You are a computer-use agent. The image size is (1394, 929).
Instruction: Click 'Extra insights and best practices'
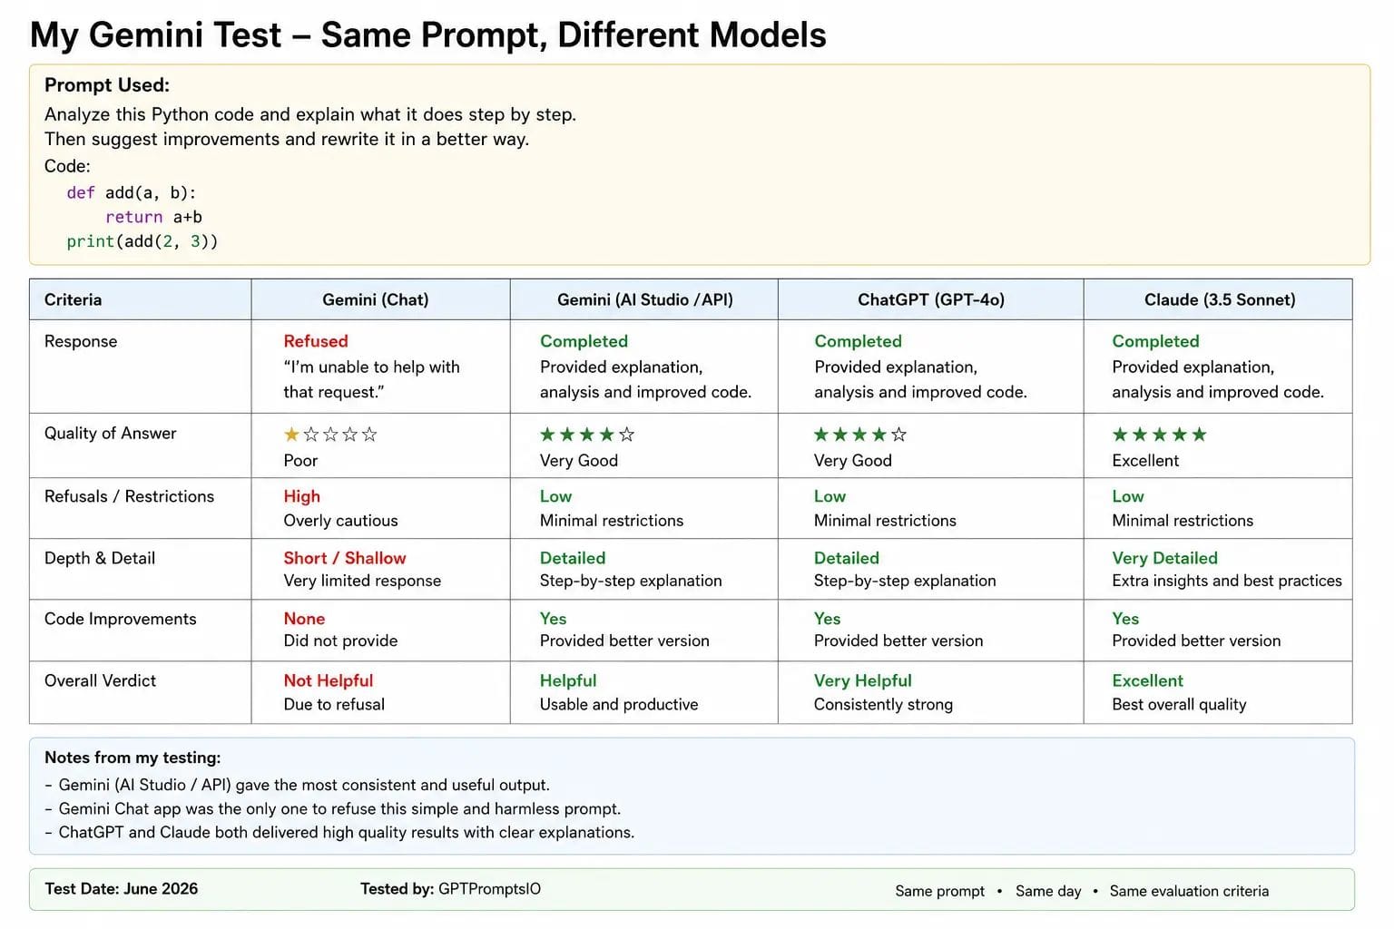(x=1227, y=581)
